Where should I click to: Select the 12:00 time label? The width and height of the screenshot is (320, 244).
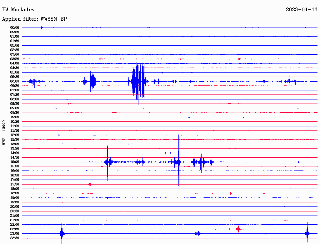click(15, 135)
